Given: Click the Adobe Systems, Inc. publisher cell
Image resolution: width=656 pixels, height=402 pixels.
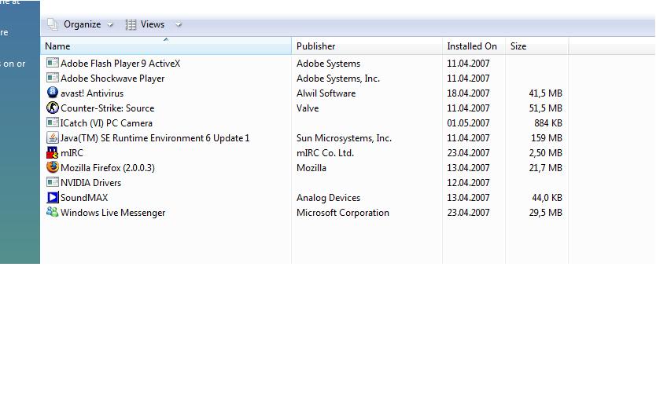Looking at the screenshot, I should click(338, 79).
